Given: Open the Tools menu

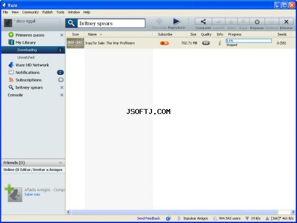Looking at the screenshot, I should tap(60, 12).
